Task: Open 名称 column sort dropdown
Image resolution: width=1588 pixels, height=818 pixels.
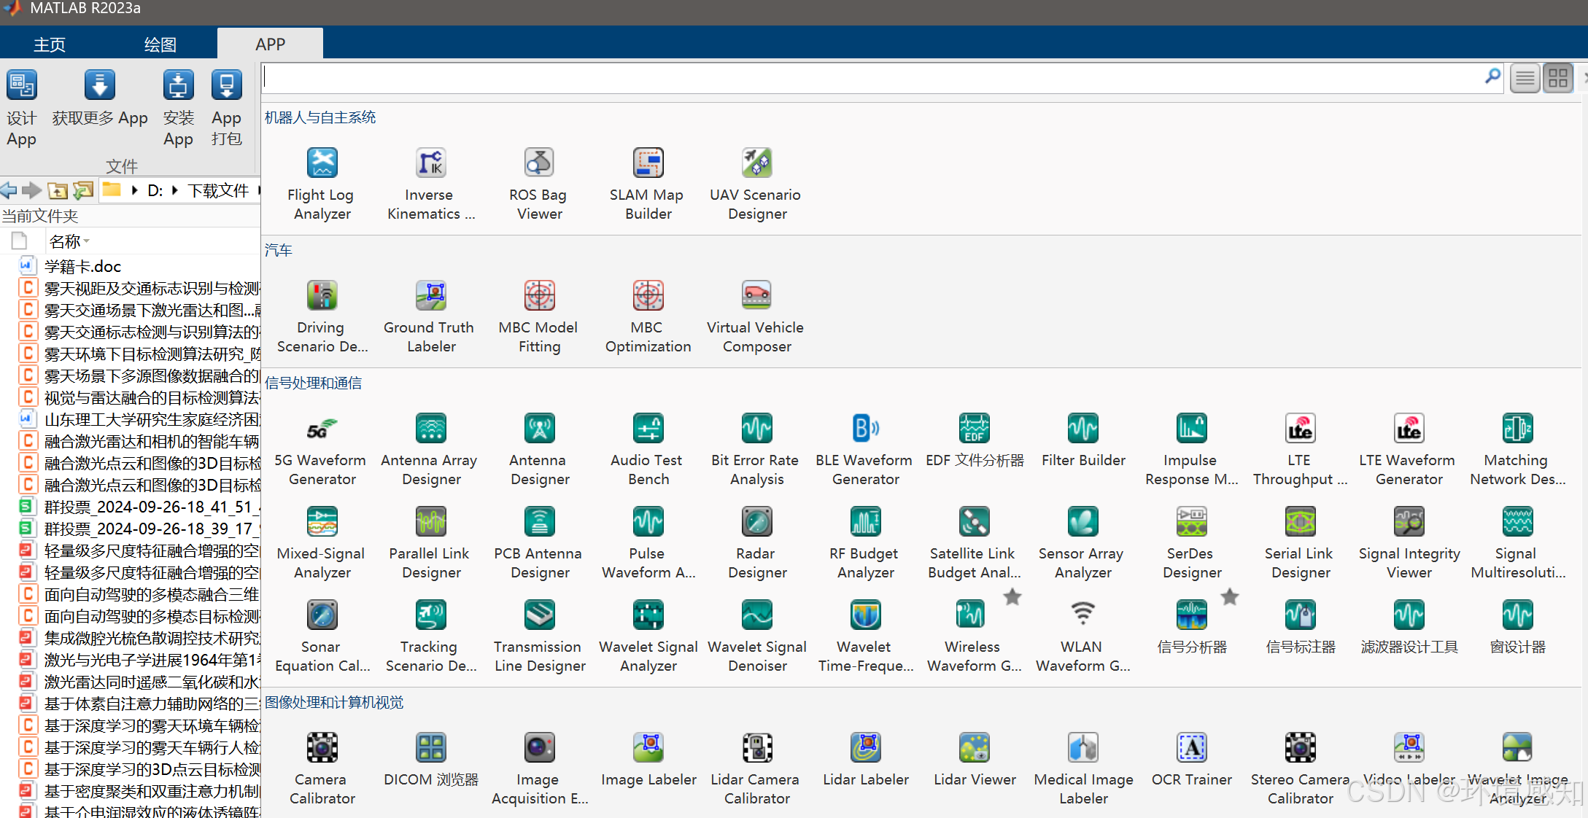Action: (87, 241)
